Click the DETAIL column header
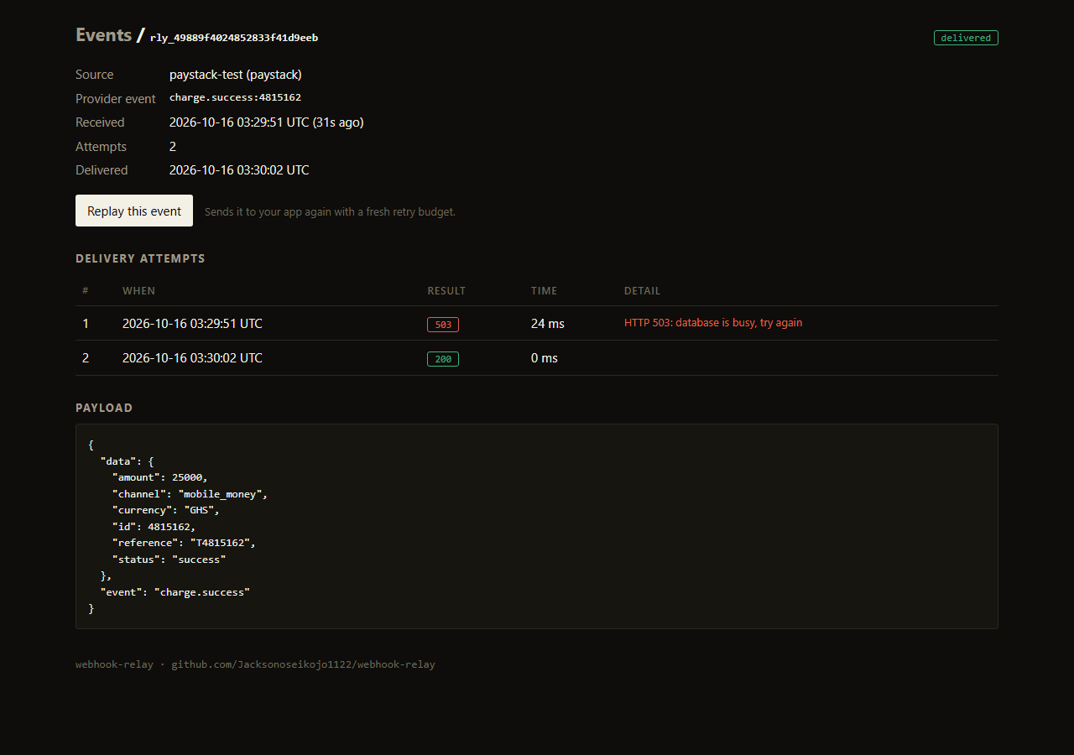 [x=642, y=291]
